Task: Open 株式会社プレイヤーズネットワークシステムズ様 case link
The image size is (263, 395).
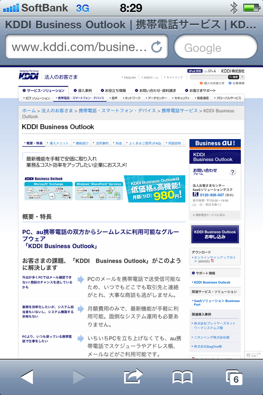Action: 214,325
